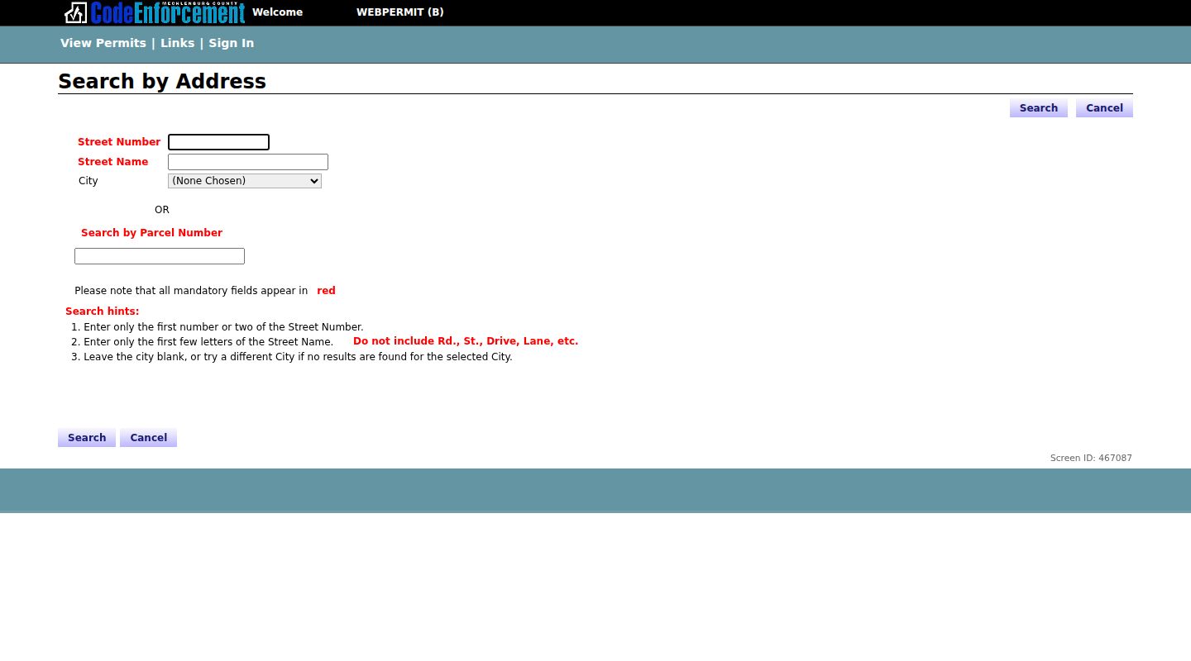The width and height of the screenshot is (1191, 661).
Task: Go to Sign In page
Action: [x=231, y=43]
